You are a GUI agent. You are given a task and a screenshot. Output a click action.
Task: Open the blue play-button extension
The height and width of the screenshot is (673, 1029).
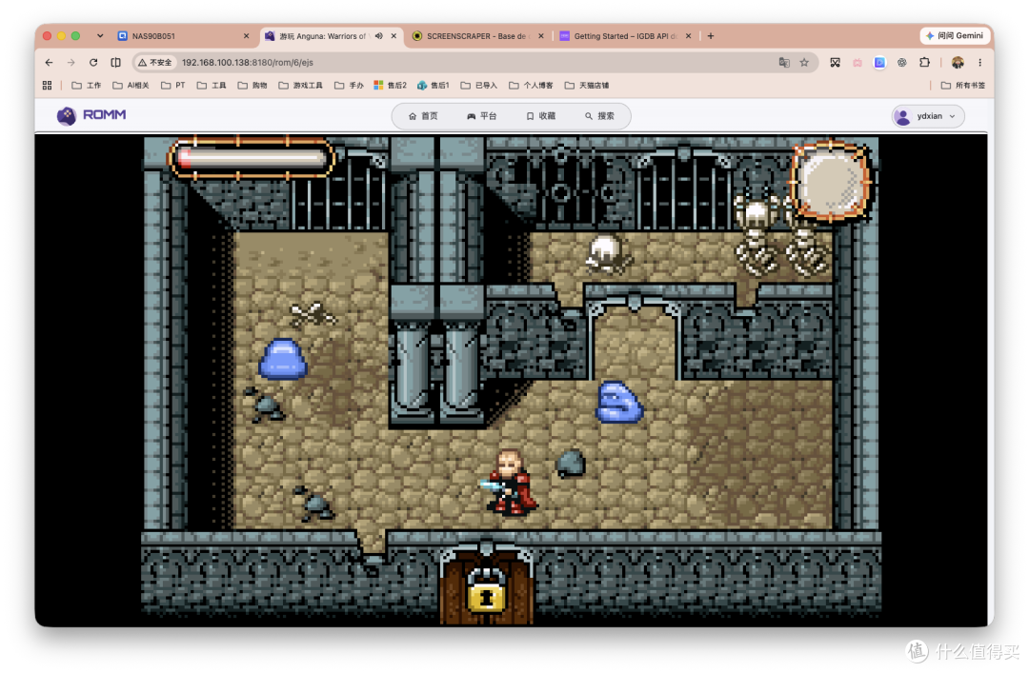(879, 62)
